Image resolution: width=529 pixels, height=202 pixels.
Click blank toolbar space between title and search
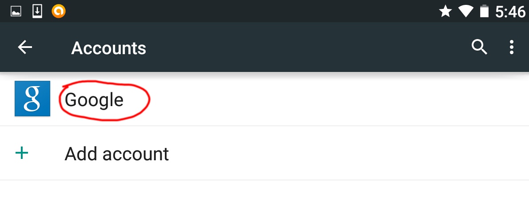[x=306, y=48]
